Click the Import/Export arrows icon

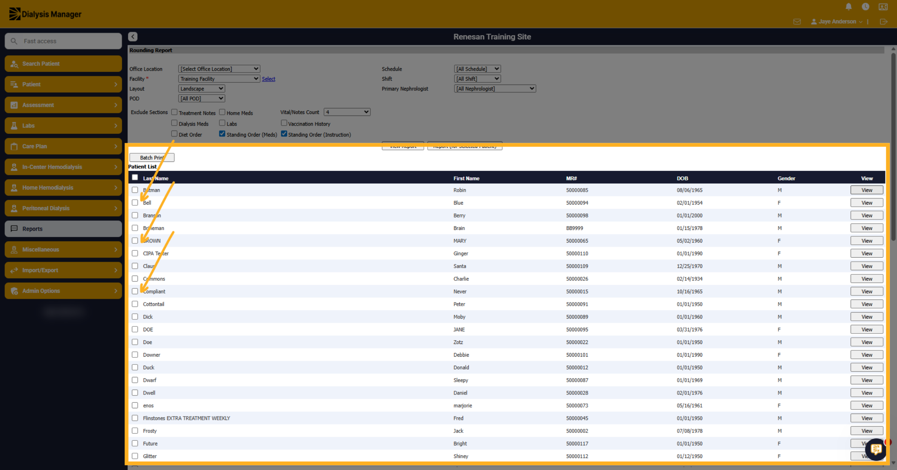click(14, 270)
